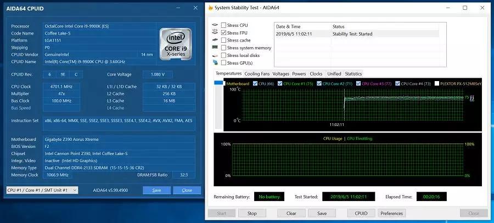Switch to the Voltages tab
Viewport: 494px width, 223px height.
(x=280, y=73)
